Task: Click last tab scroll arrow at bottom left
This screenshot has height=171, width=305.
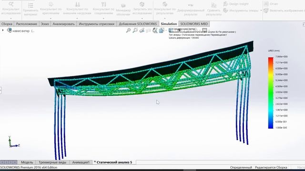Action: 15,162
